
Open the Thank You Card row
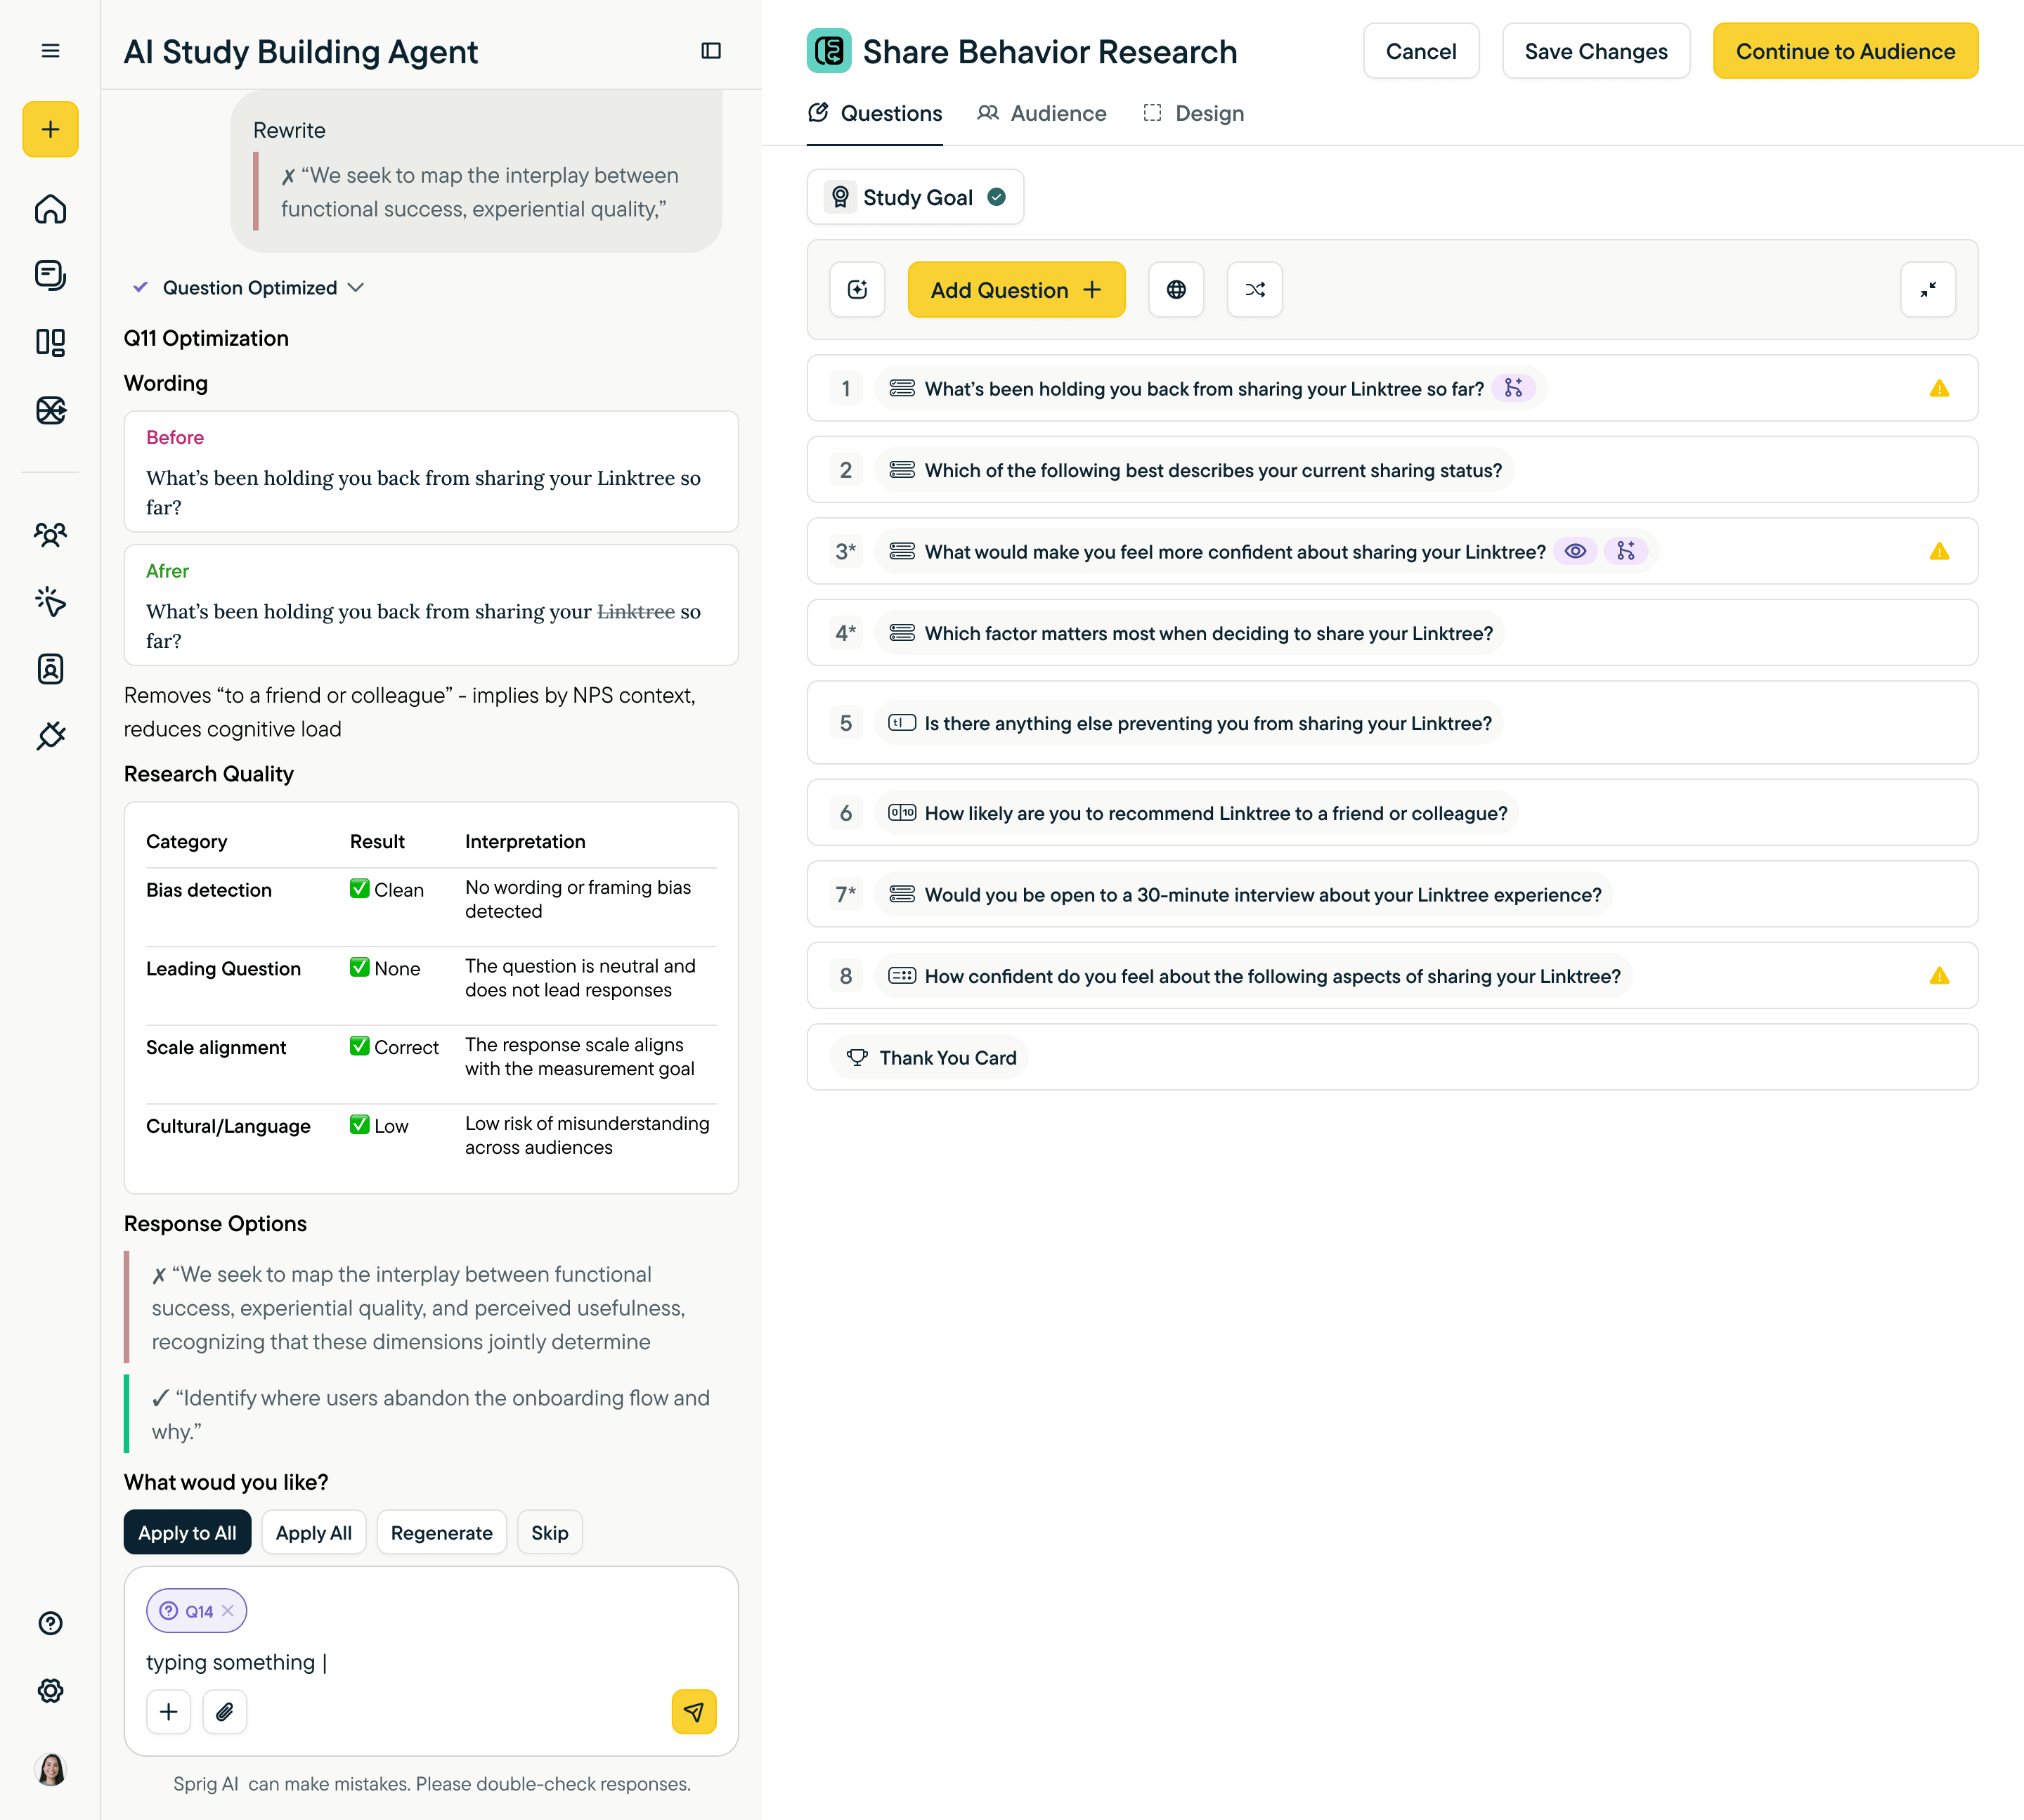[1392, 1058]
